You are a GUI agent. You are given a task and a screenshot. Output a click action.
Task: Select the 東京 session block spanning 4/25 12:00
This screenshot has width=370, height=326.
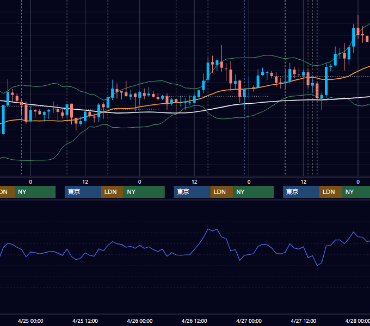click(83, 192)
